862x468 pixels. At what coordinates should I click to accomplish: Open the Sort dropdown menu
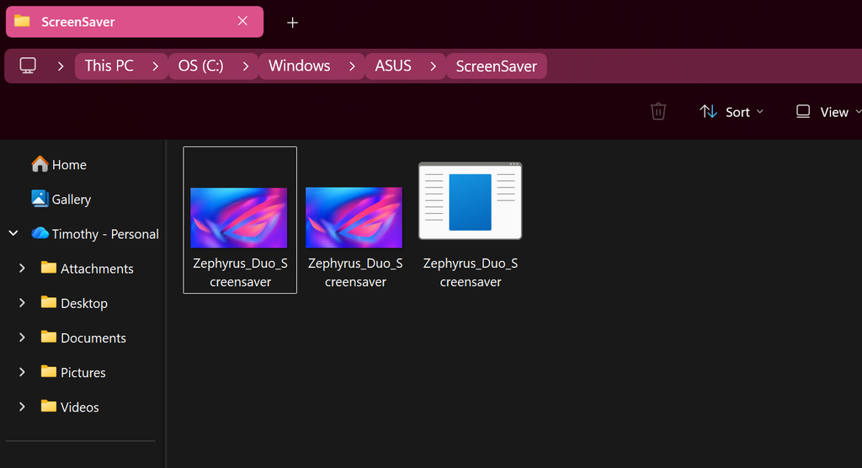pyautogui.click(x=732, y=112)
